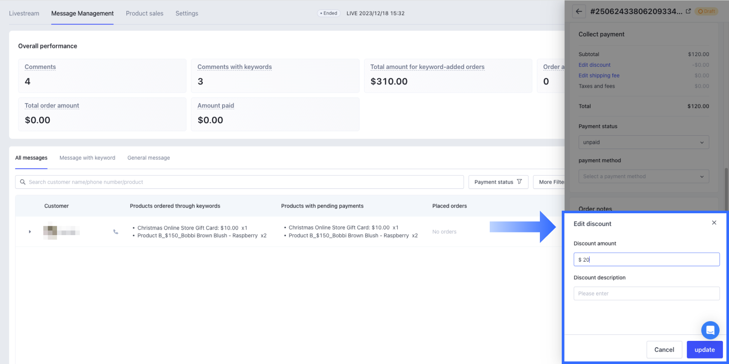Show the General message tab
Screen dimensions: 729x364
click(x=148, y=158)
